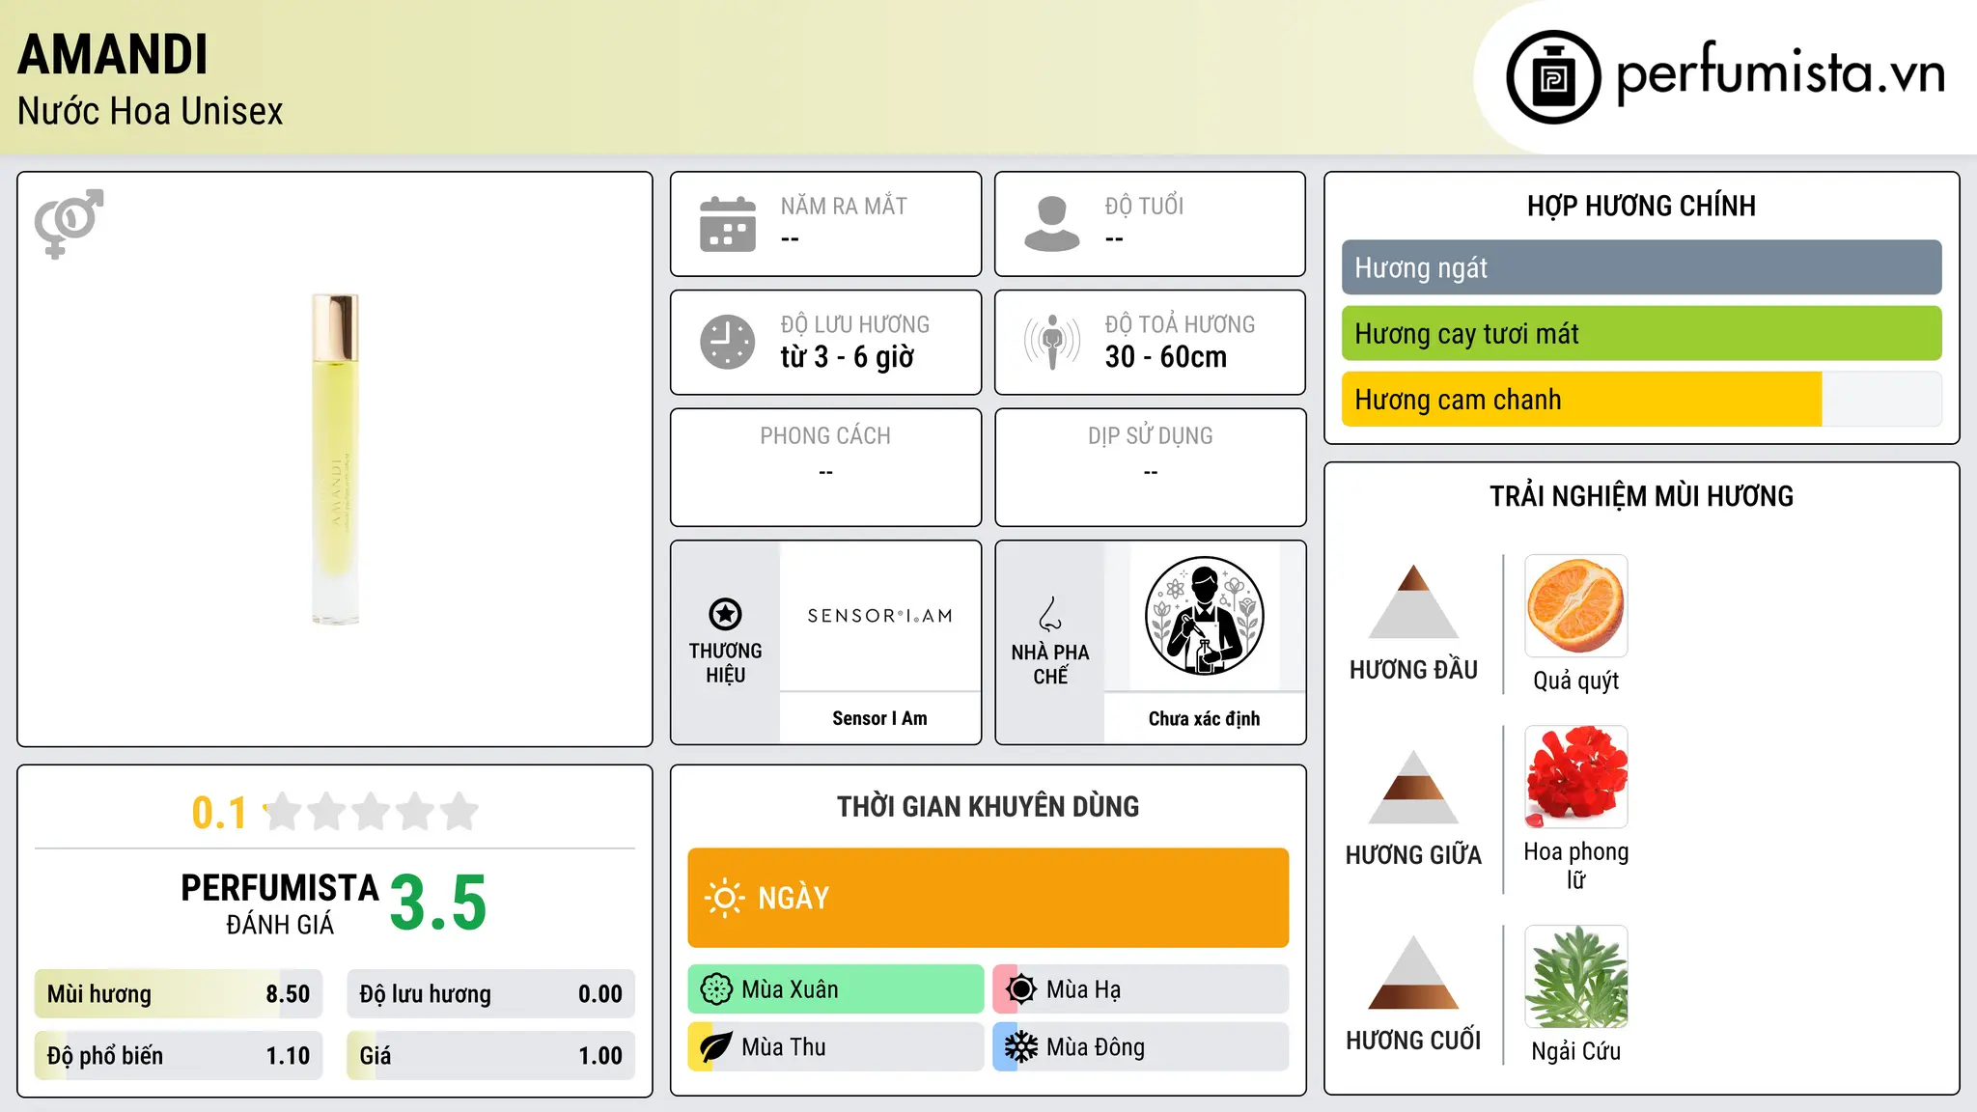Viewport: 1977px width, 1112px height.
Task: Click the Độ phổ biến 1.10 score bar
Action: coord(179,1056)
